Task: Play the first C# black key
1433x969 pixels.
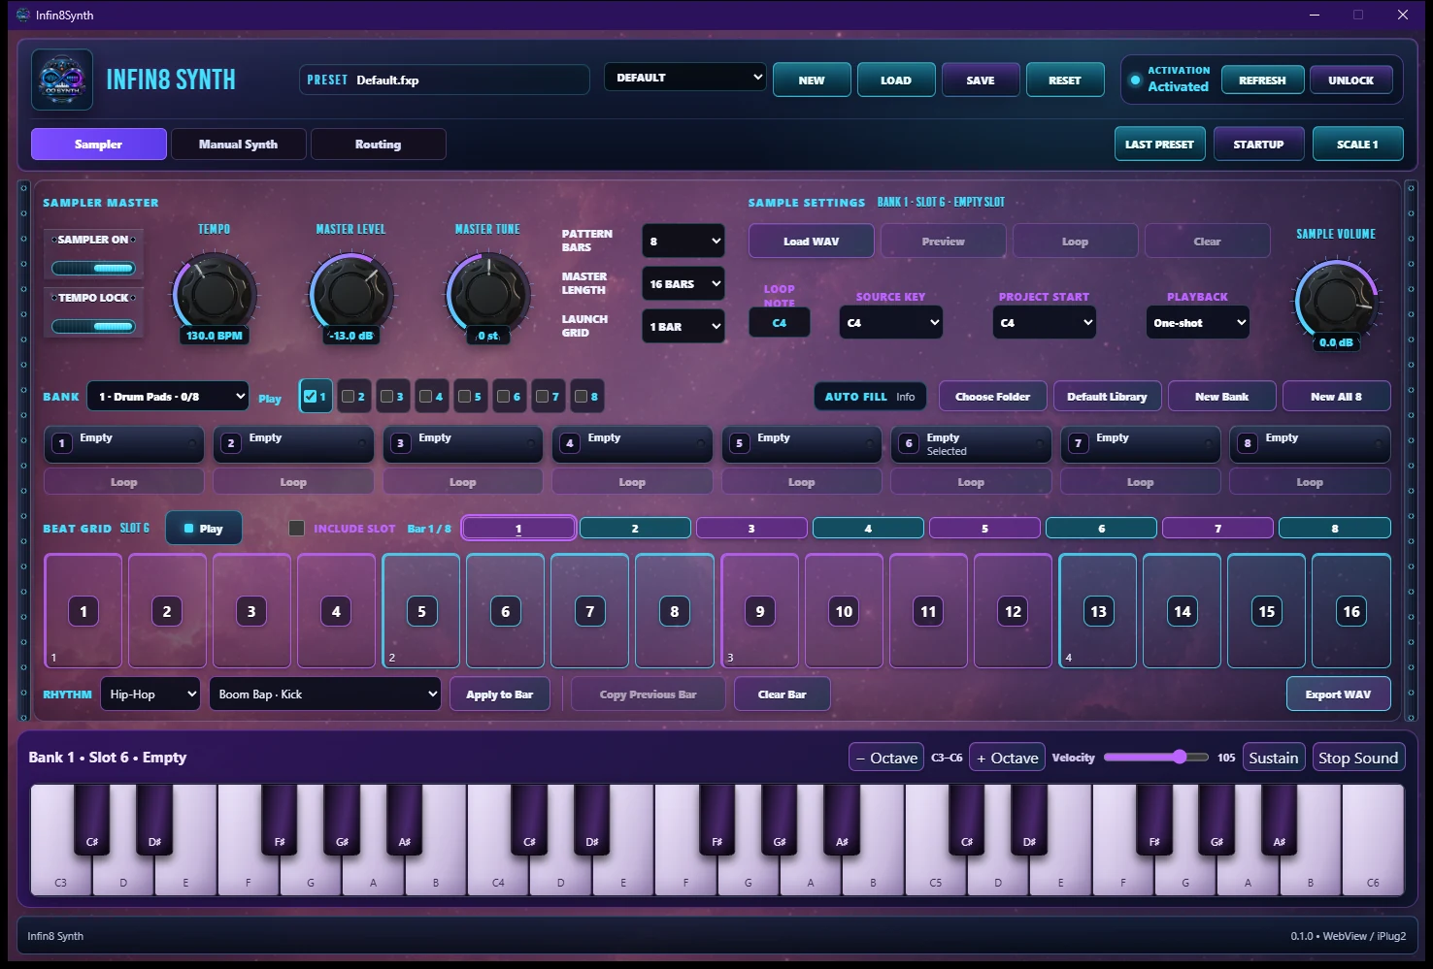Action: coord(92,820)
